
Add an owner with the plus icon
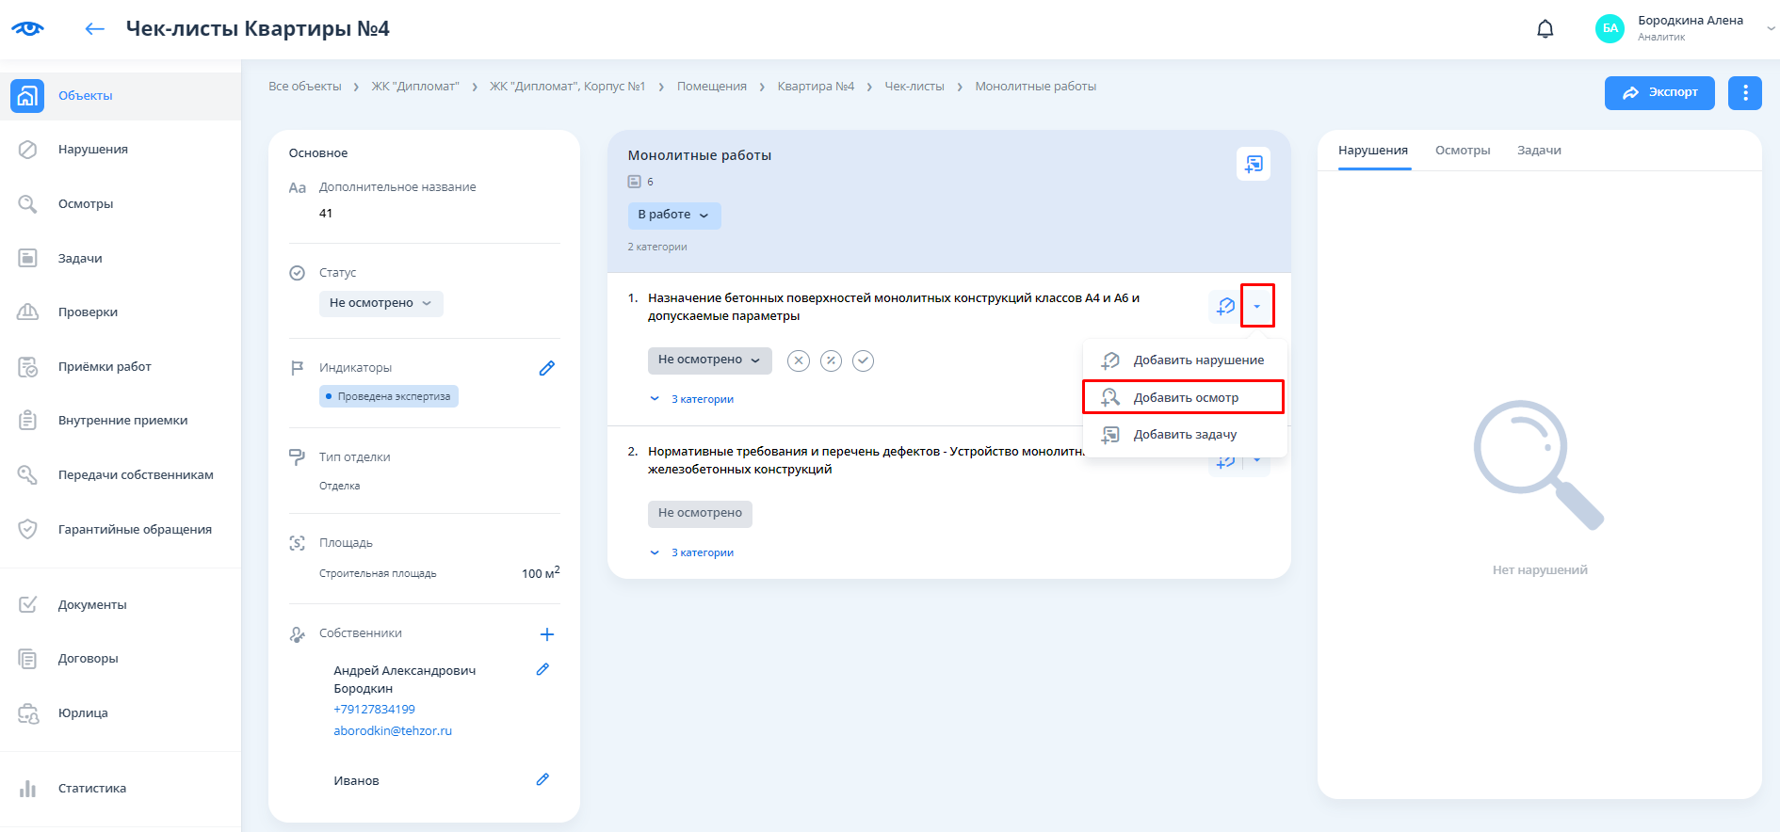click(x=546, y=634)
